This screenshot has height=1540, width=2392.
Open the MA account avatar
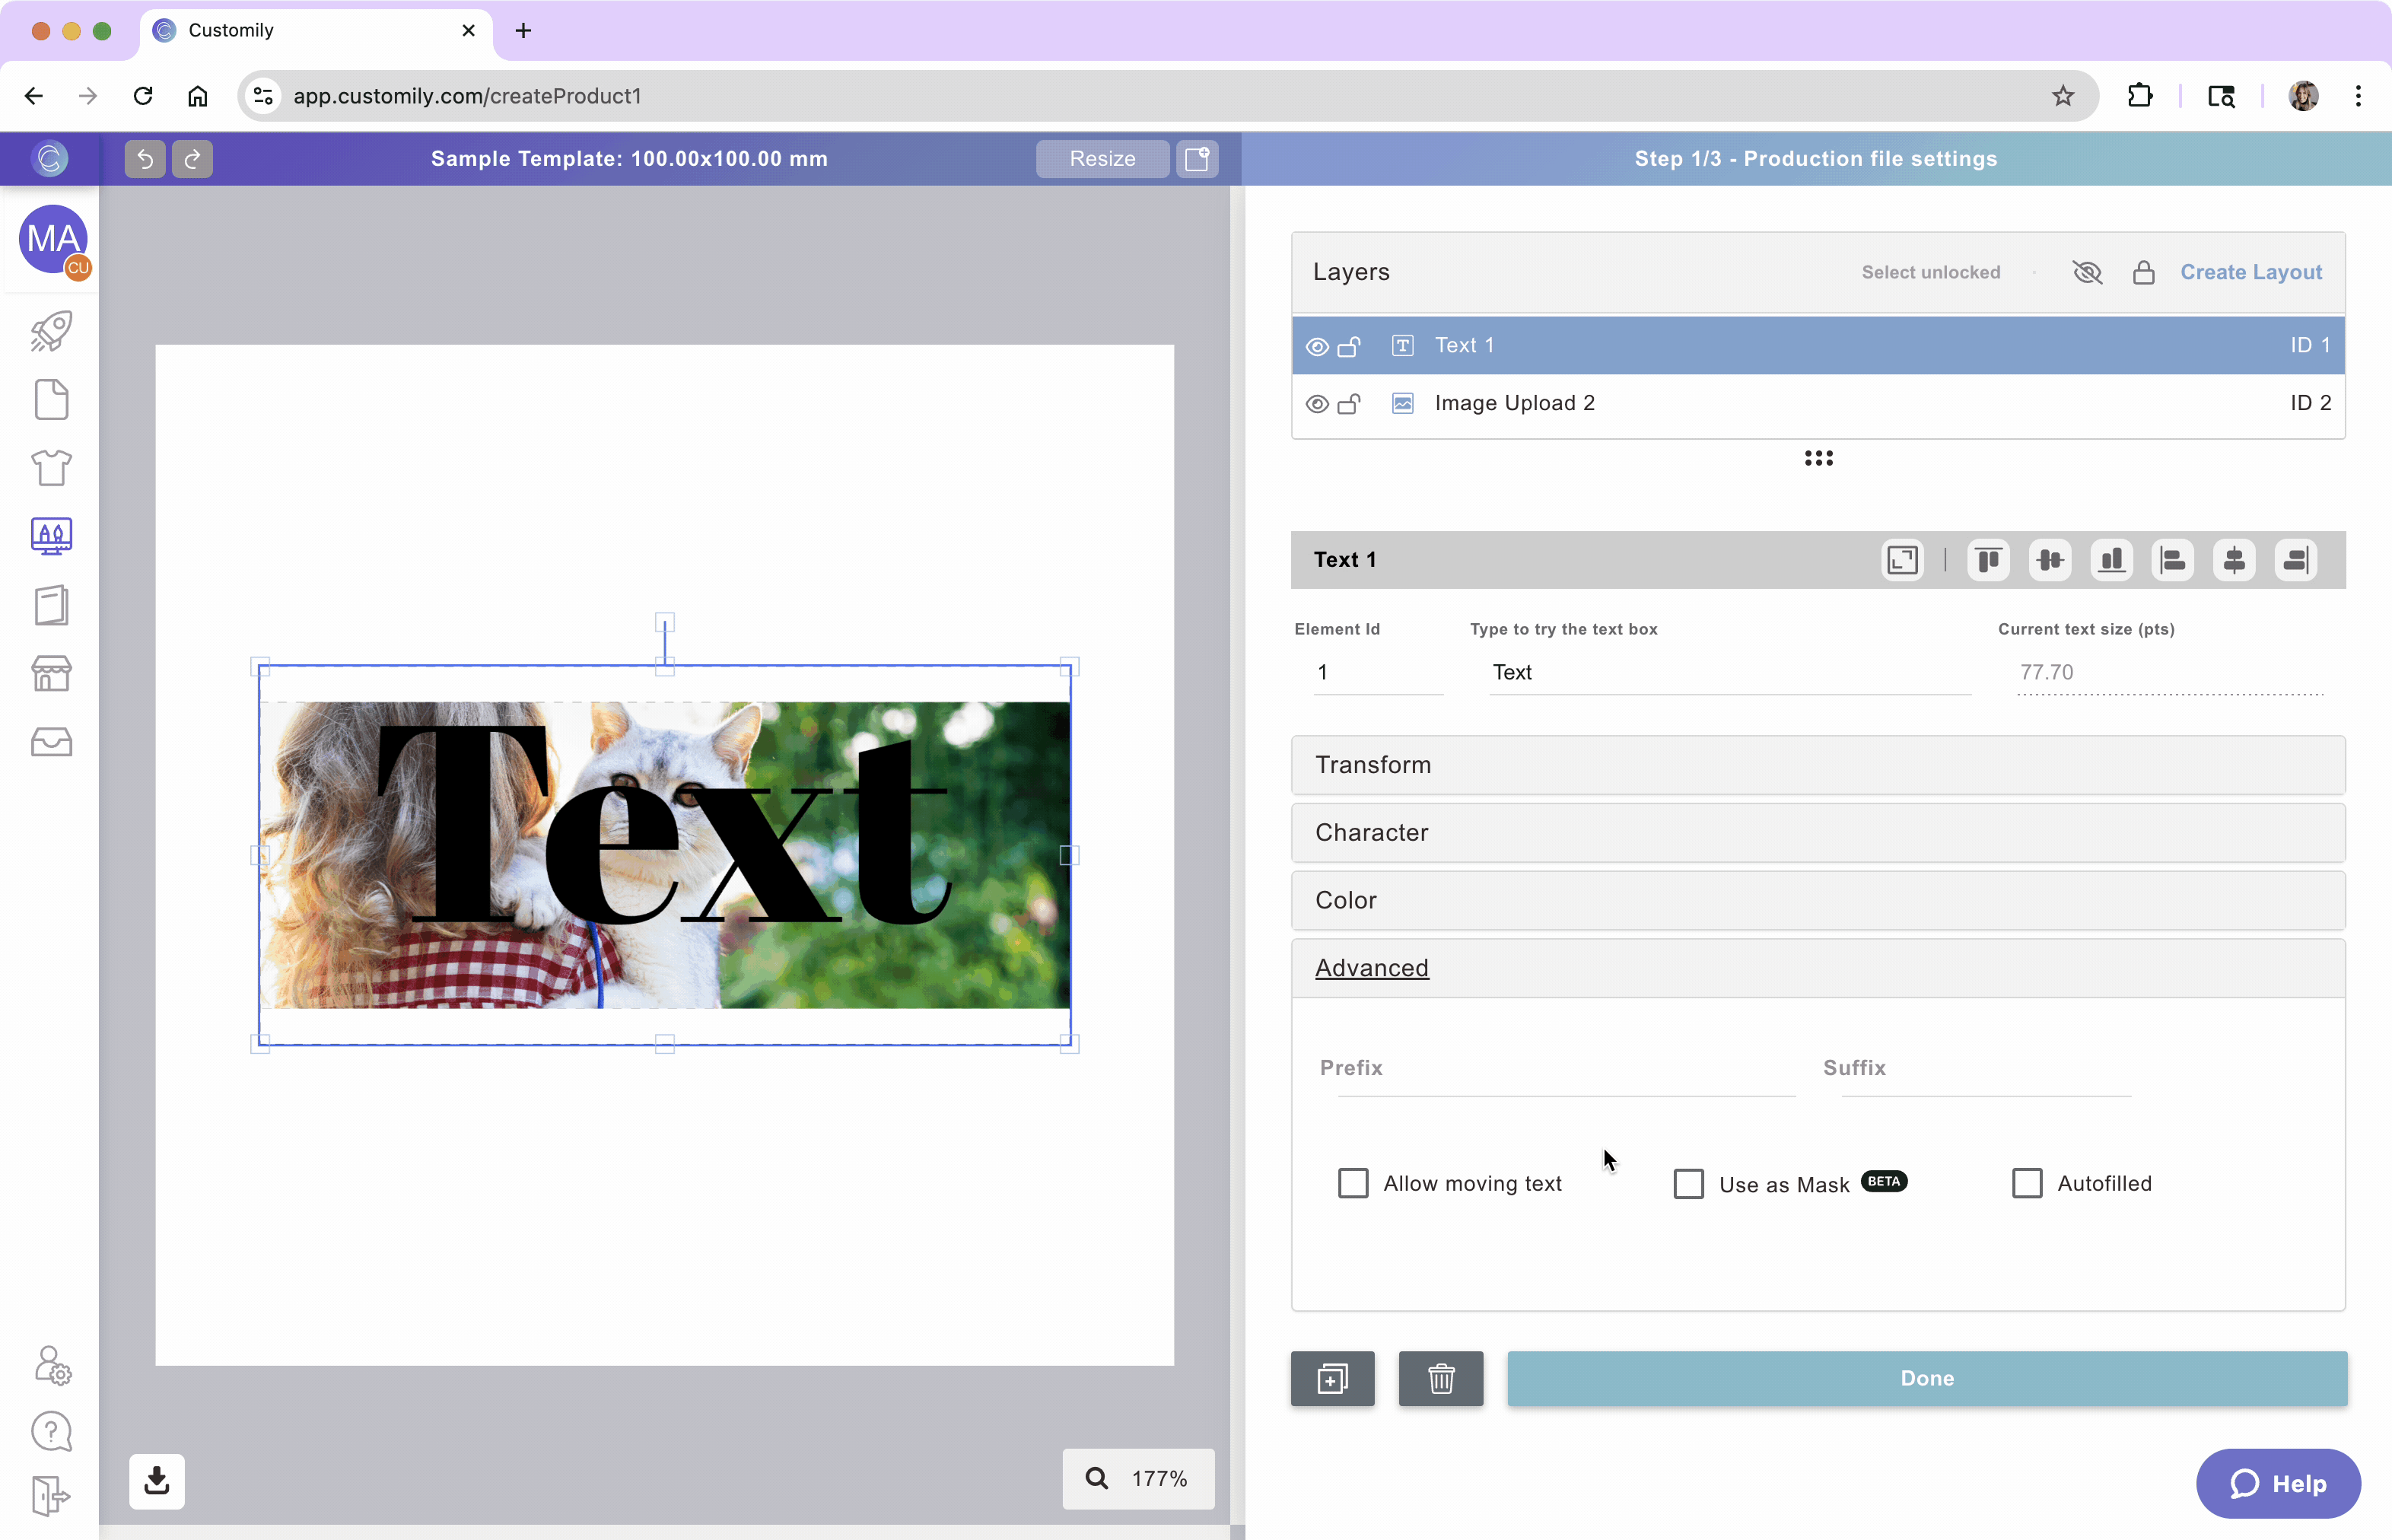tap(53, 239)
